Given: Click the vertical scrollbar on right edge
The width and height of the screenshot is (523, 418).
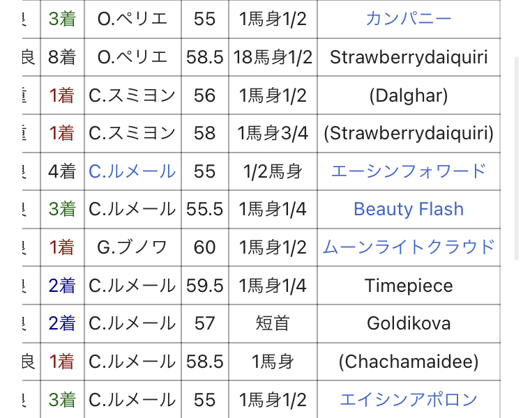Looking at the screenshot, I should [x=516, y=158].
